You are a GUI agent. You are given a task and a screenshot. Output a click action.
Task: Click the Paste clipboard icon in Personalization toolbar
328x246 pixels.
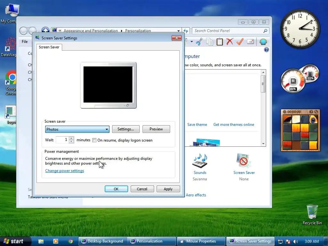point(219,42)
